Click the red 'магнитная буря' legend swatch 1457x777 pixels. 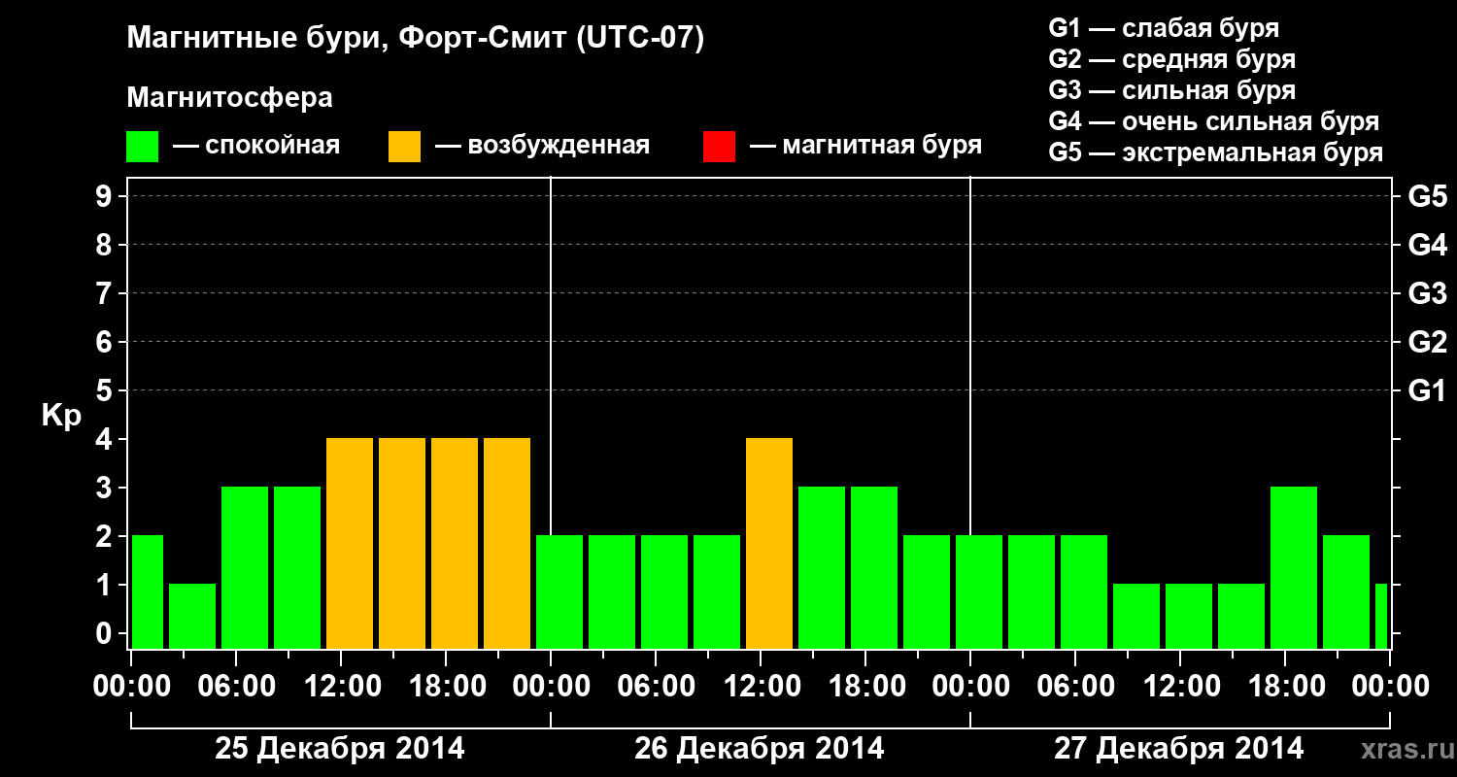click(x=719, y=147)
